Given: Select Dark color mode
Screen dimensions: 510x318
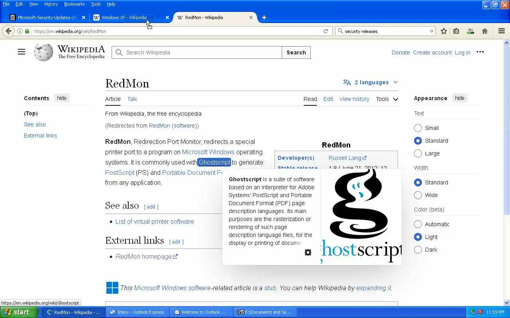Looking at the screenshot, I should 418,250.
